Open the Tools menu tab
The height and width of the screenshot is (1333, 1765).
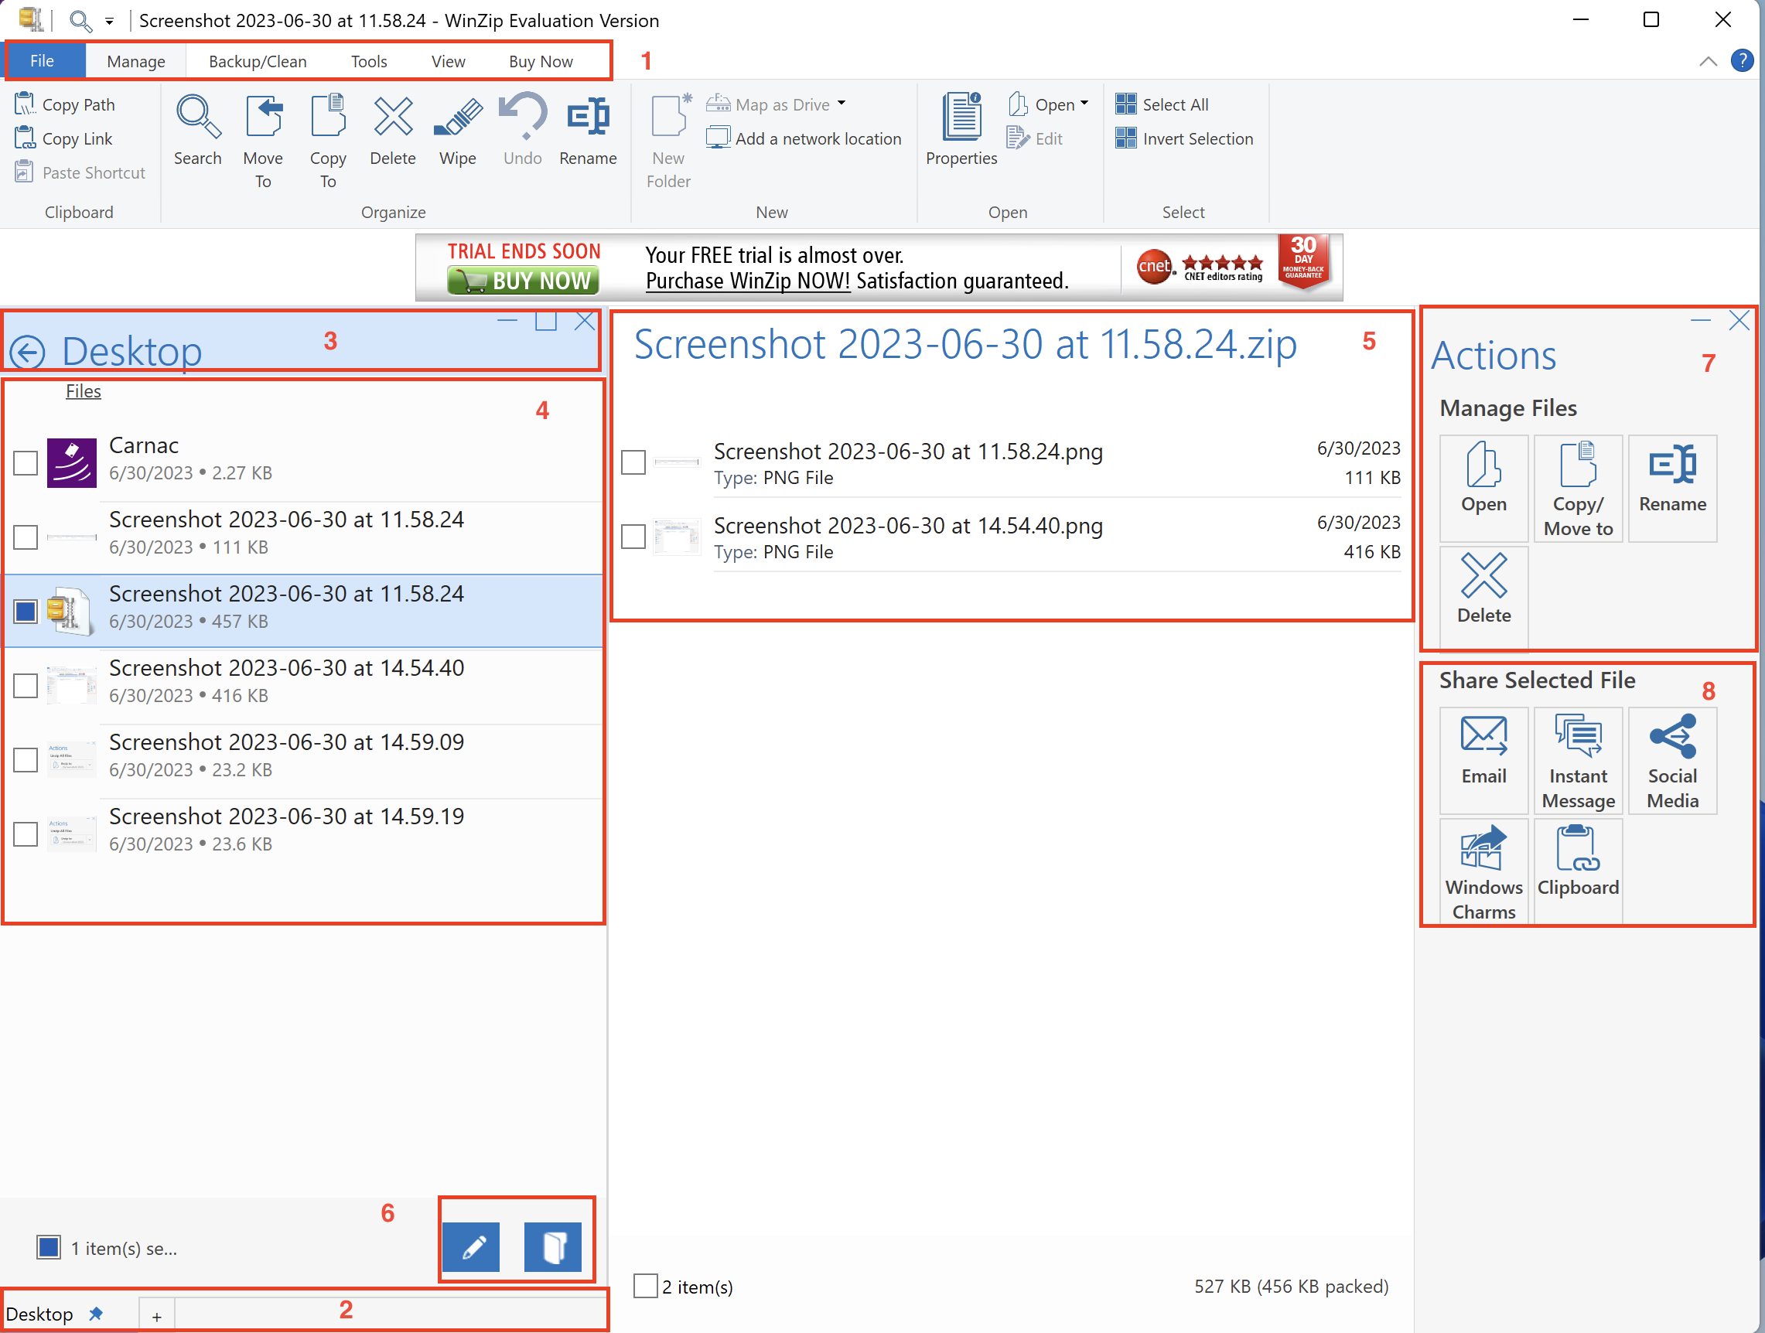coord(368,60)
